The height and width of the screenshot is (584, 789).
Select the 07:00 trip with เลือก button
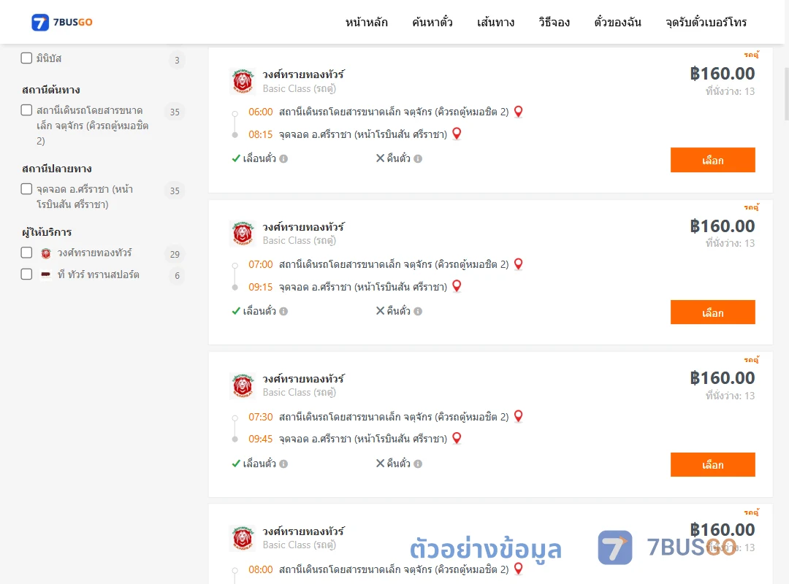coord(712,312)
